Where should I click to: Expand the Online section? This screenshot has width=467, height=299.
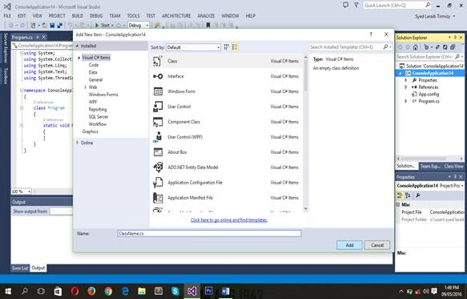click(78, 143)
